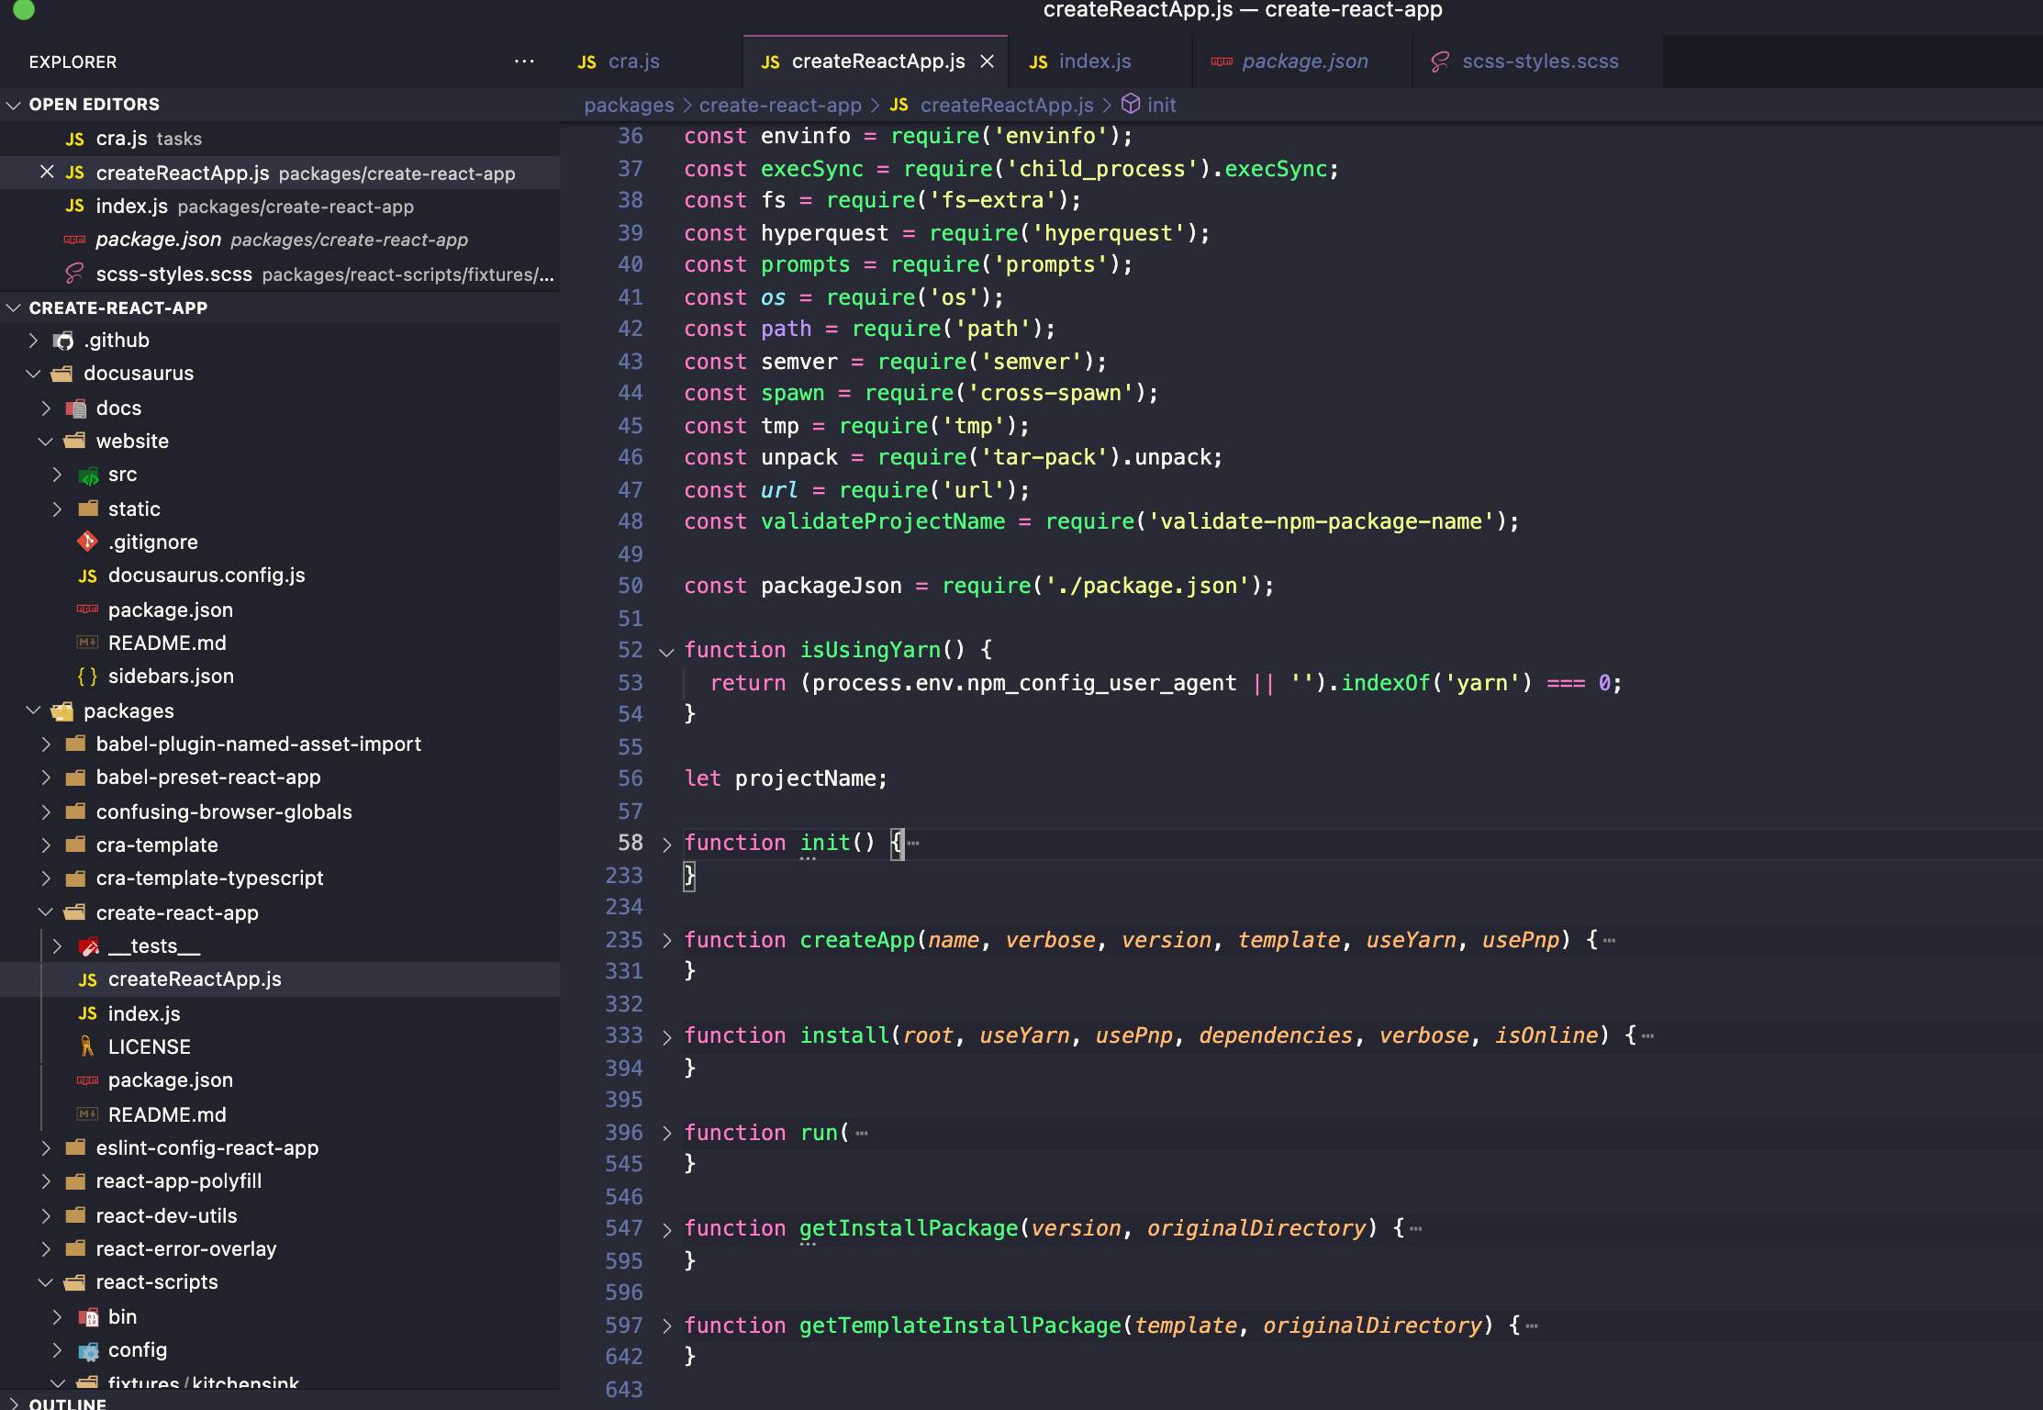Switch to the scss-styles.scss tab
Image resolution: width=2043 pixels, height=1410 pixels.
[x=1537, y=62]
